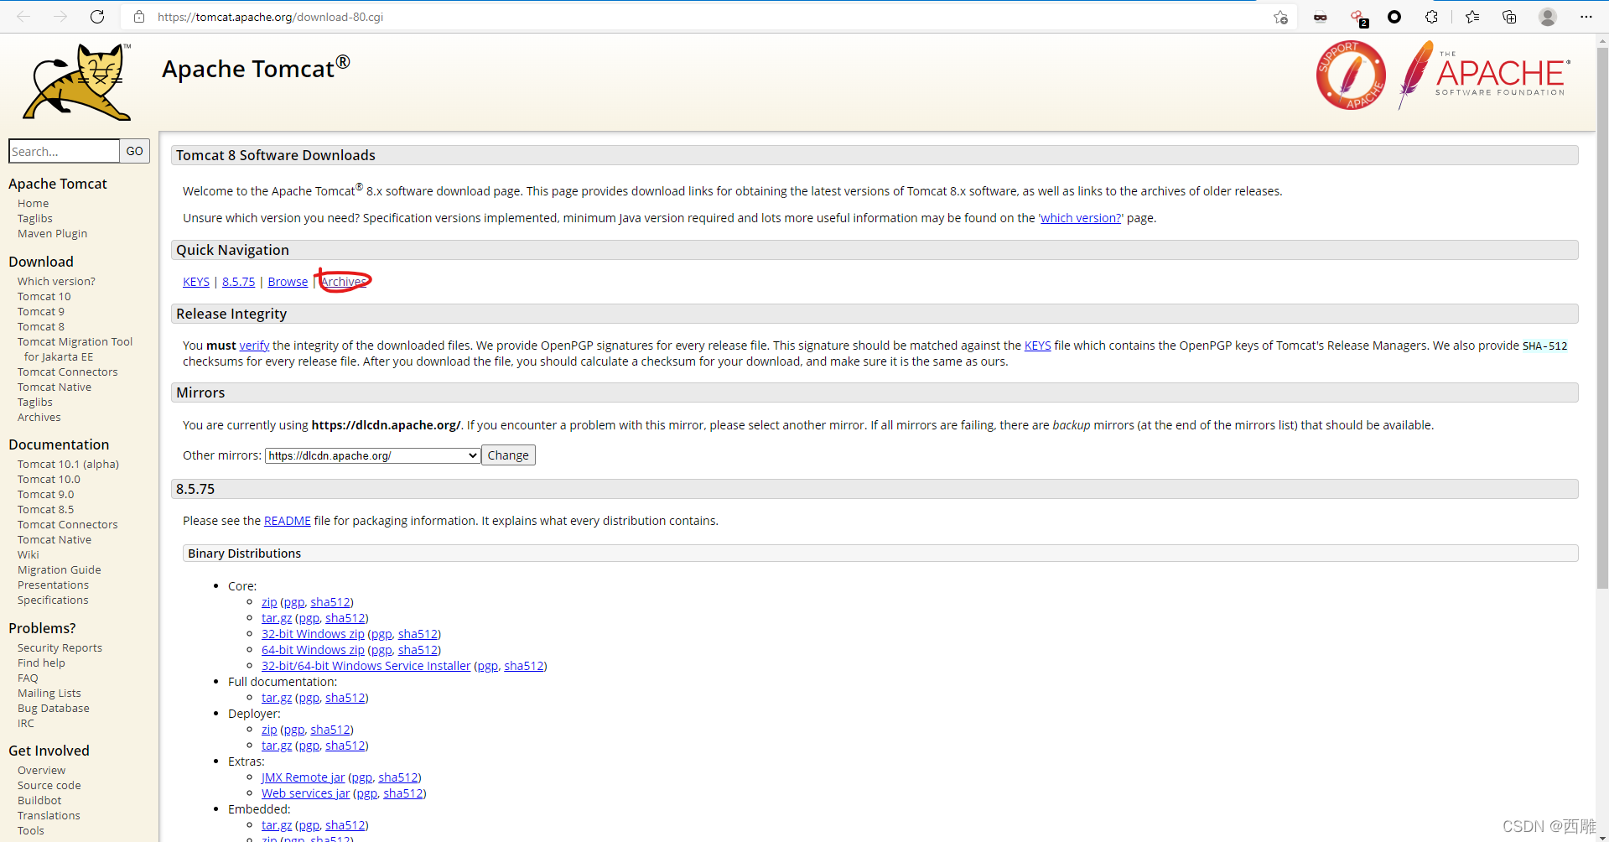This screenshot has height=842, width=1609.
Task: Open Specifications in sidebar
Action: [53, 600]
